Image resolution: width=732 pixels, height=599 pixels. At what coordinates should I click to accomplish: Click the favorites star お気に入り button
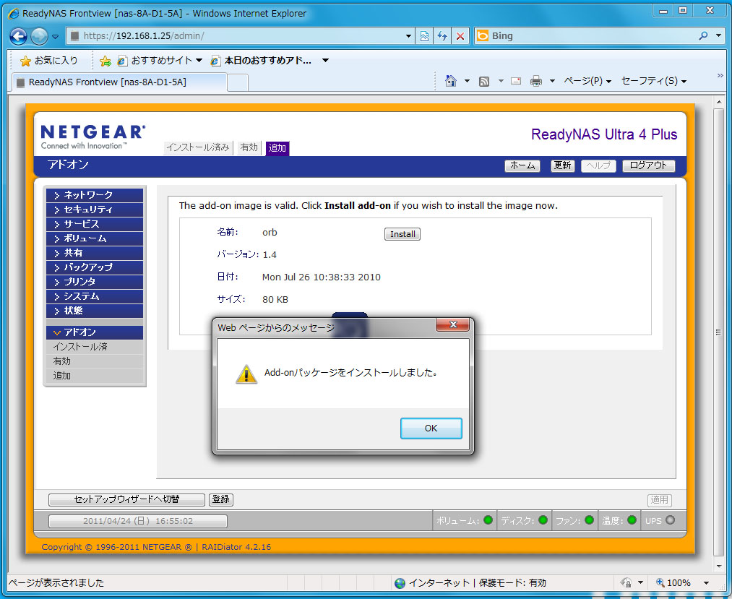click(x=49, y=61)
